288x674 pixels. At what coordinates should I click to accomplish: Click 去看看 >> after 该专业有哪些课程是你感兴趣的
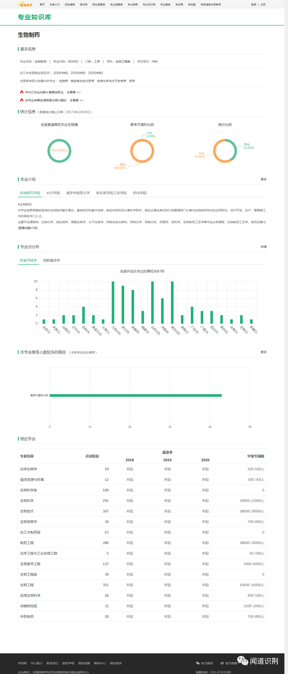[x=76, y=100]
